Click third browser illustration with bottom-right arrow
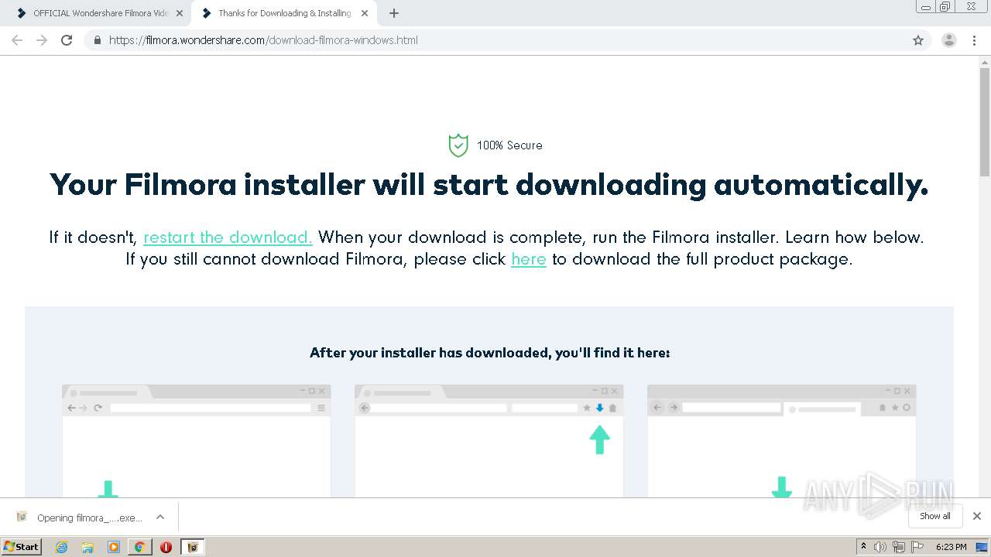Image resolution: width=991 pixels, height=557 pixels. point(781,441)
